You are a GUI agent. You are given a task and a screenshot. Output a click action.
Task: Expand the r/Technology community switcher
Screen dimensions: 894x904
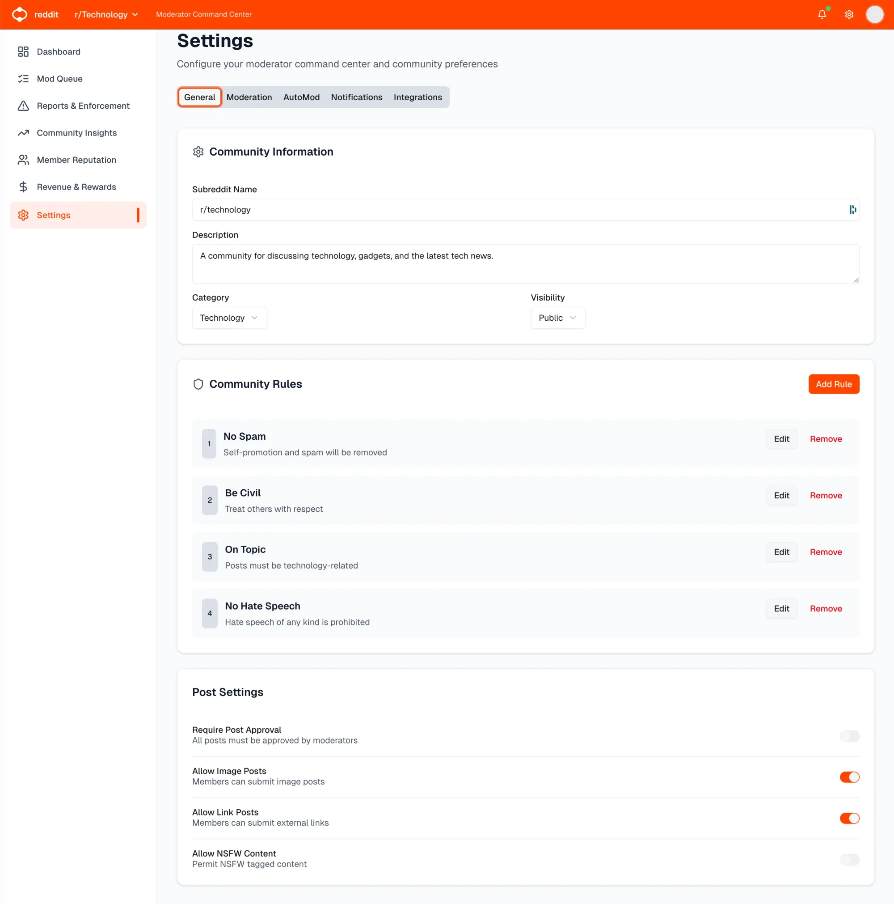105,14
